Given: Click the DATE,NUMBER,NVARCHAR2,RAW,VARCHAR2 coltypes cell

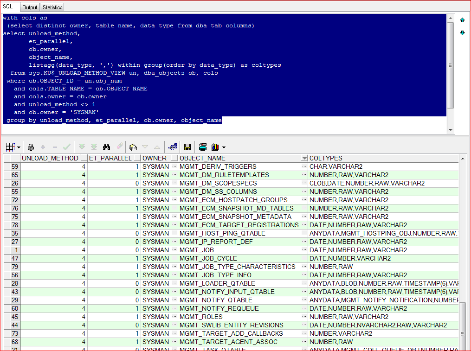Looking at the screenshot, I should 384,325.
